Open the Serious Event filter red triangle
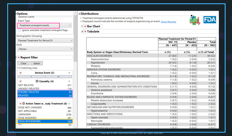Image resolution: width=232 pixels, height=136 pixels. (21, 73)
